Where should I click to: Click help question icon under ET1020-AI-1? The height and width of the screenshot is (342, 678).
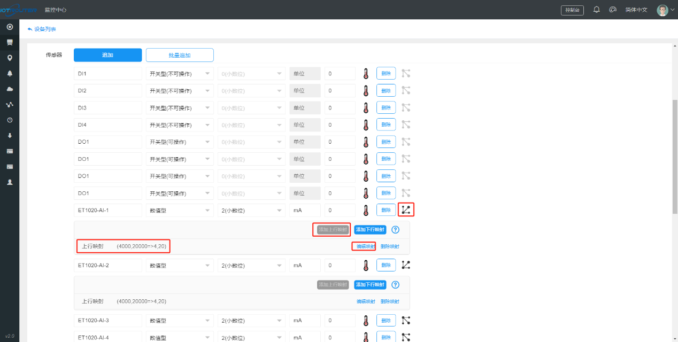click(x=395, y=230)
